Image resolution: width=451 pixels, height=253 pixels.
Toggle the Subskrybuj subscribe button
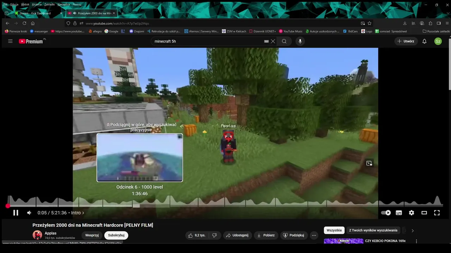click(116, 235)
